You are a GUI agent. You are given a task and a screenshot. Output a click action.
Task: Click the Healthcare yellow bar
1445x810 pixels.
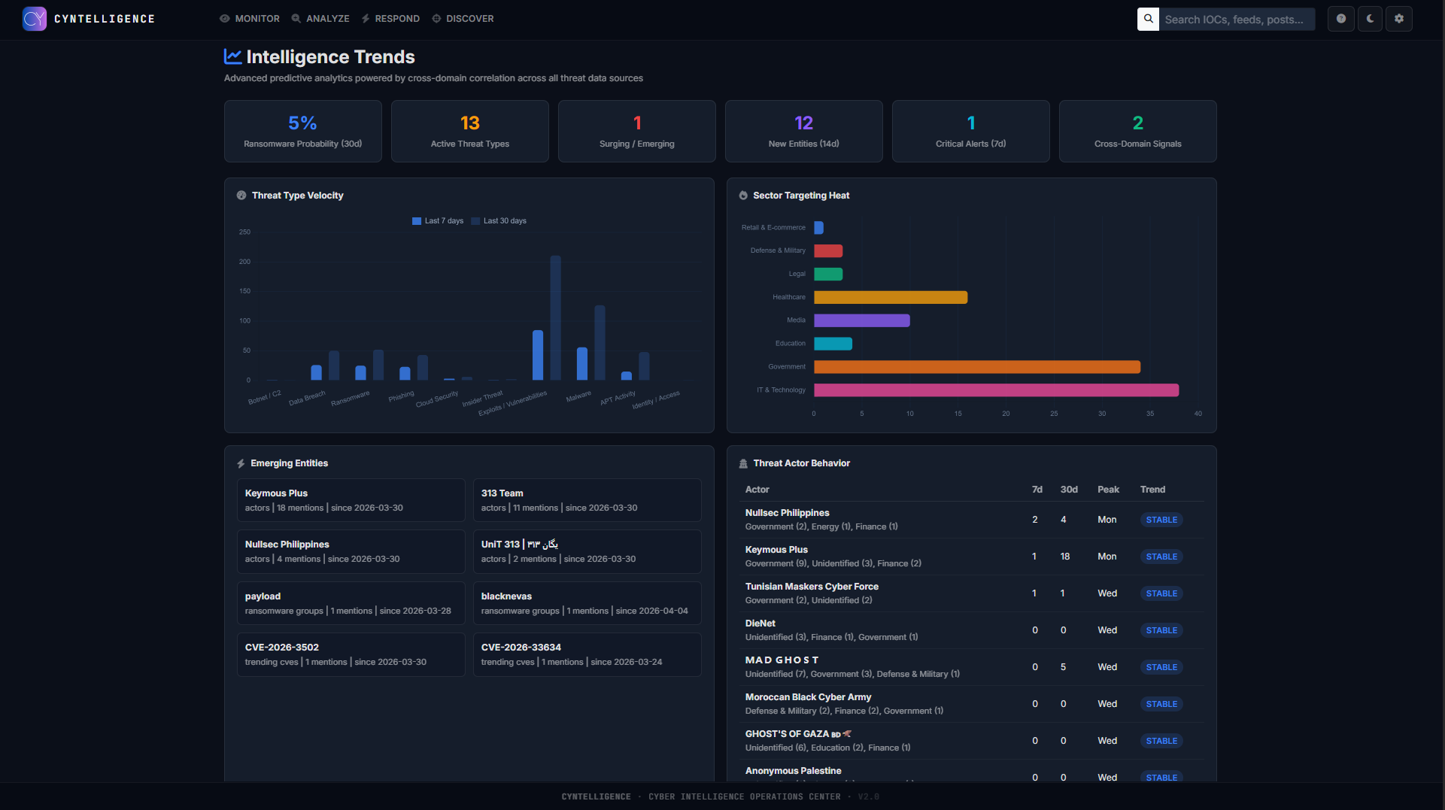[x=891, y=297]
